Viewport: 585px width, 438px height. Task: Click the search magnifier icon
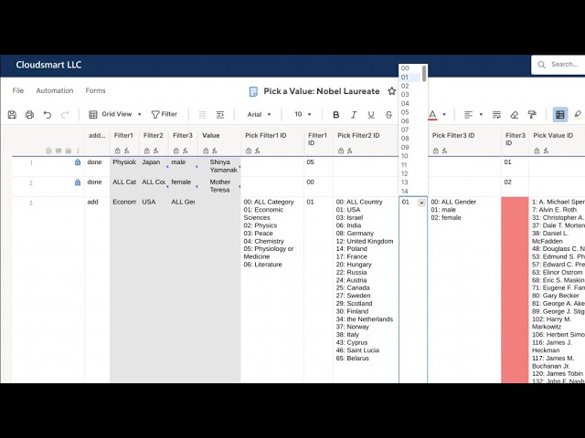click(541, 65)
